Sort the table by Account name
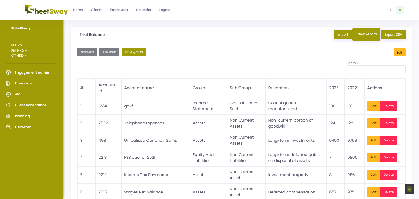Viewport: 419px width, 199px height. click(139, 88)
